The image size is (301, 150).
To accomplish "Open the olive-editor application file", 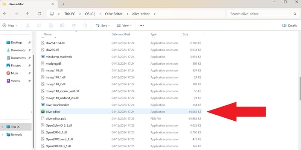I will click(121, 112).
